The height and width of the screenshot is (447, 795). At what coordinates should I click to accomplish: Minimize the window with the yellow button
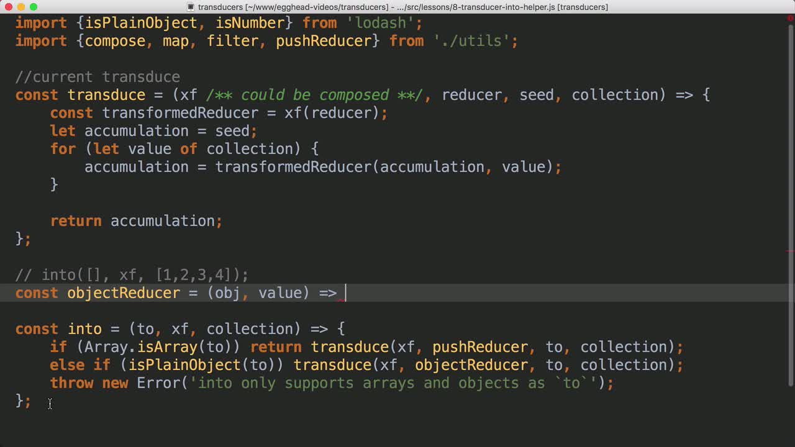20,7
